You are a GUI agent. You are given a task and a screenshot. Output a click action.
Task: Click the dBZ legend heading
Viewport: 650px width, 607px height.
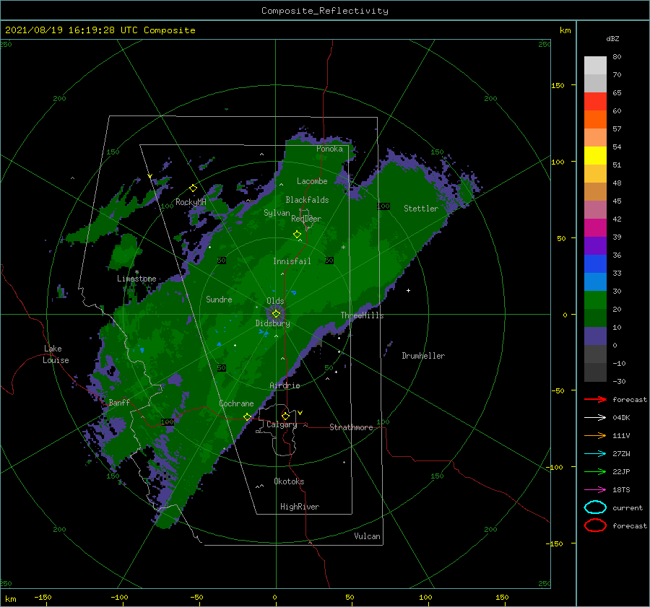pyautogui.click(x=612, y=38)
